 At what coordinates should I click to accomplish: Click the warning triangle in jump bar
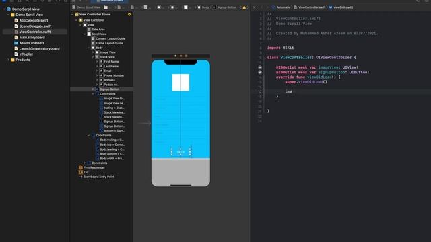tap(244, 7)
